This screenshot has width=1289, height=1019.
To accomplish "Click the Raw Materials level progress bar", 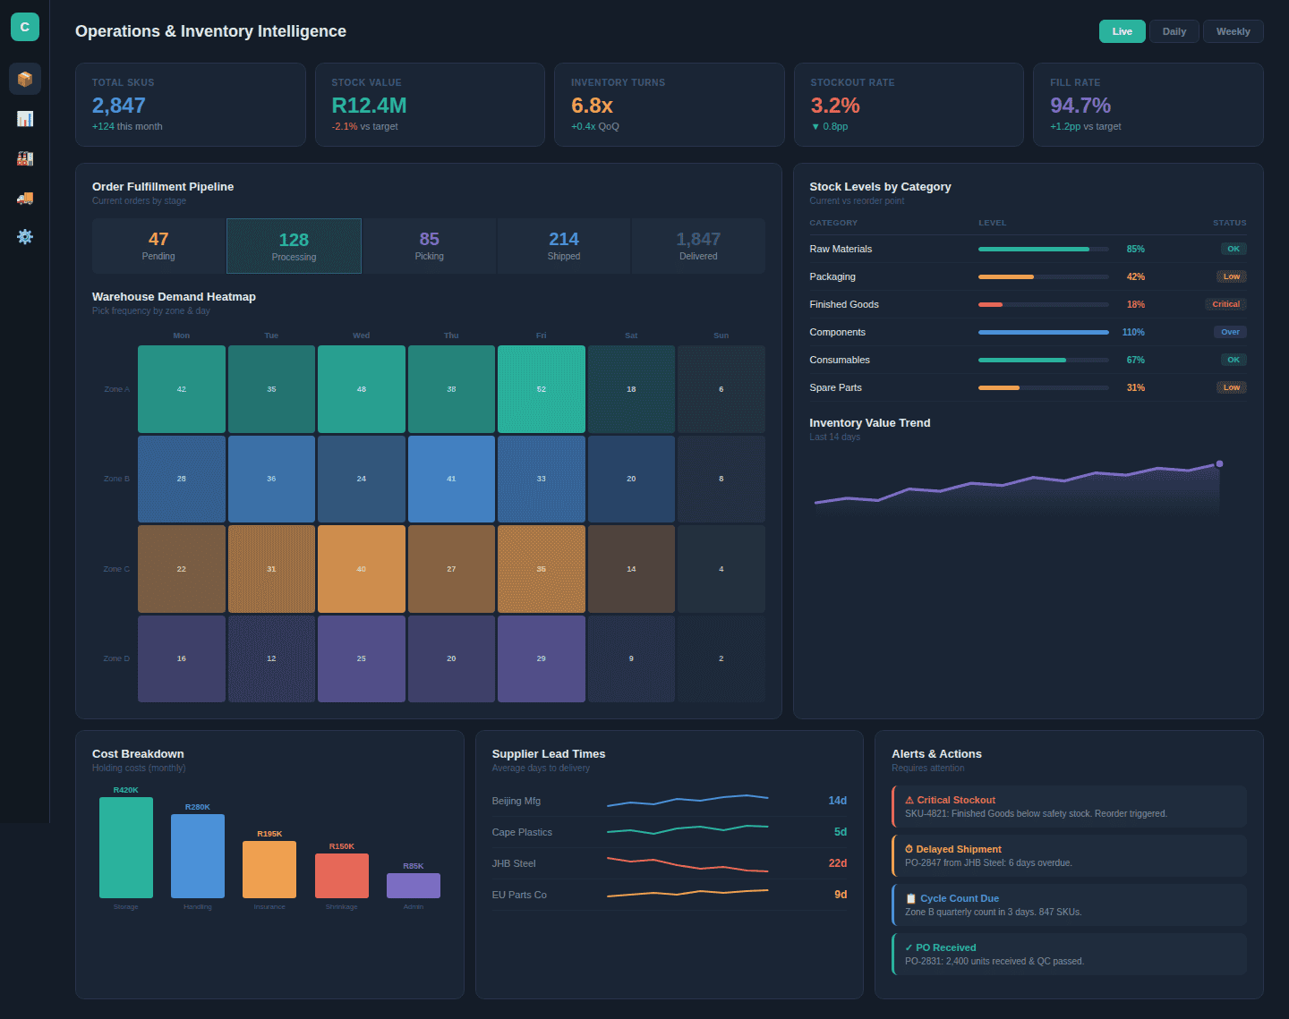I will 1043,249.
